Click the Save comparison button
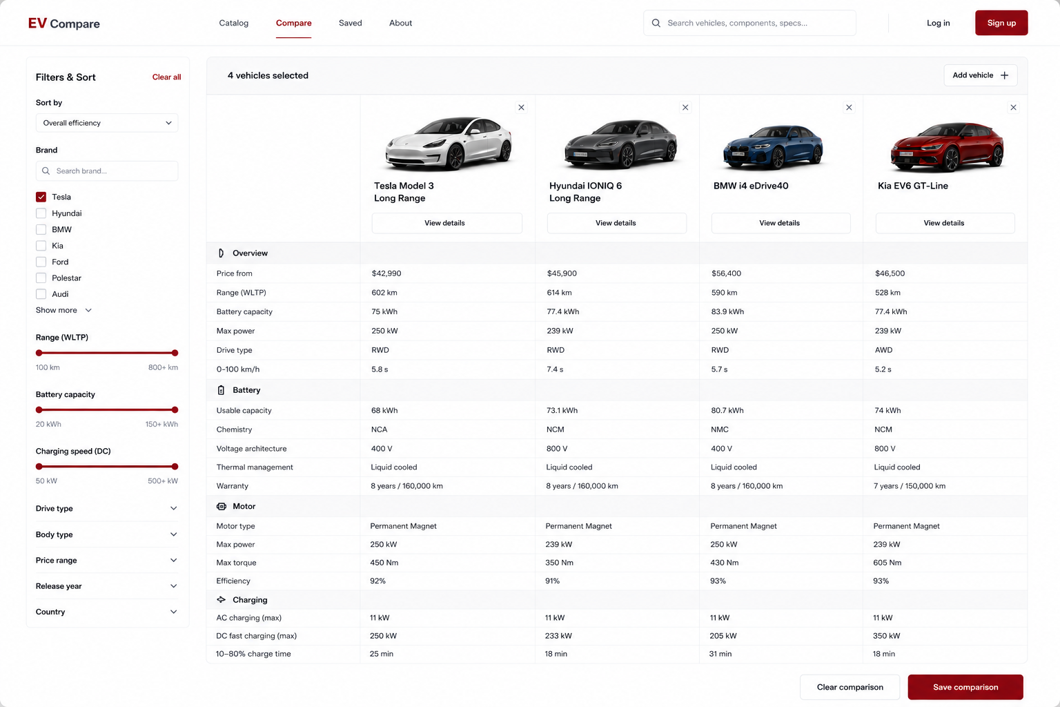 coord(965,687)
